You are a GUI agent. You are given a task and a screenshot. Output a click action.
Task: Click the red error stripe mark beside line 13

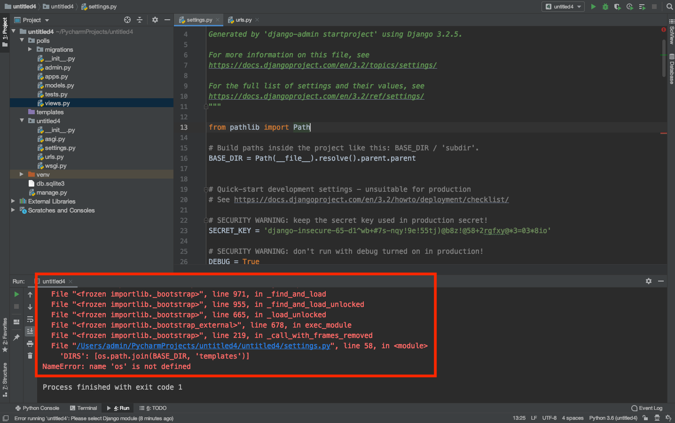[x=664, y=133]
